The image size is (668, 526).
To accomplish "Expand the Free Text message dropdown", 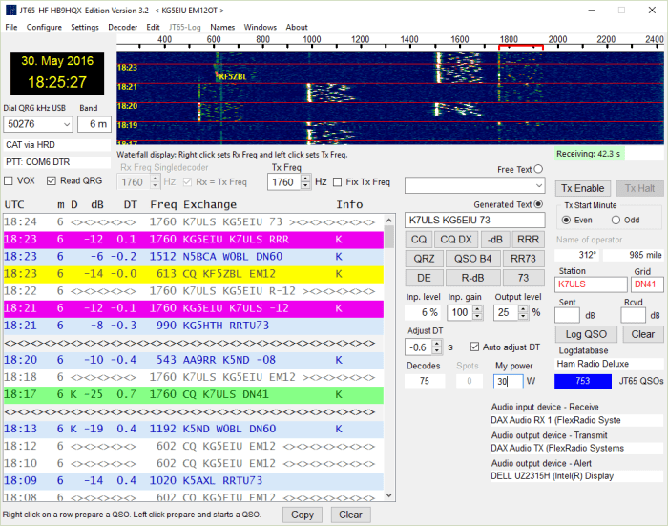I will tap(537, 186).
